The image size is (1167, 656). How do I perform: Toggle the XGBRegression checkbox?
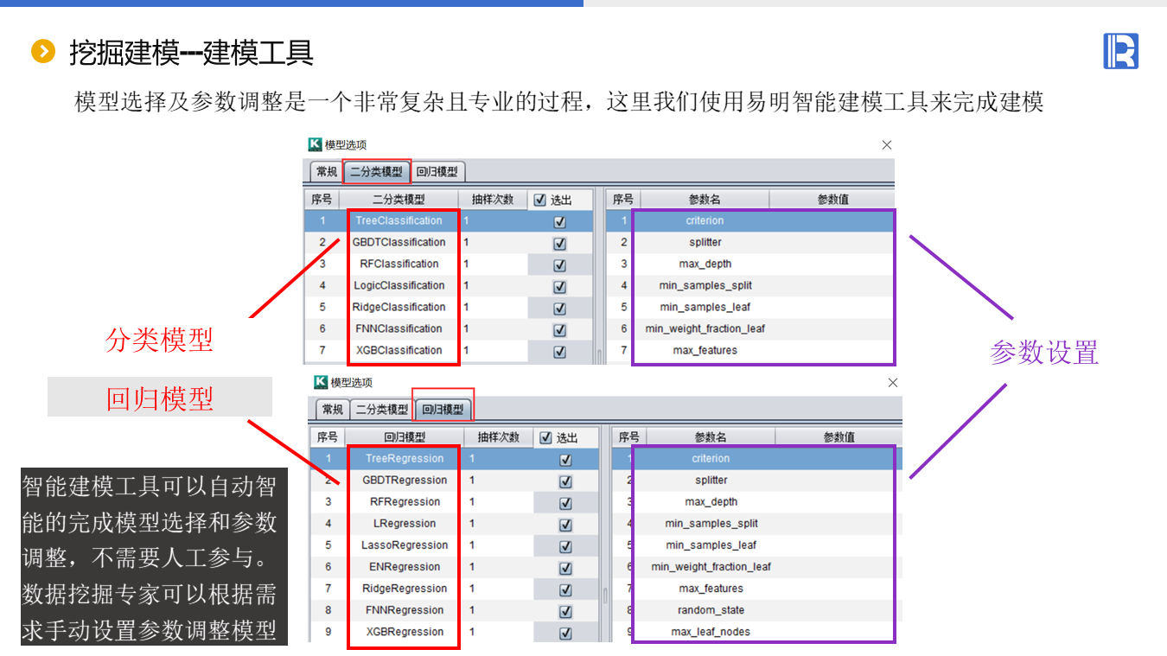[x=565, y=632]
